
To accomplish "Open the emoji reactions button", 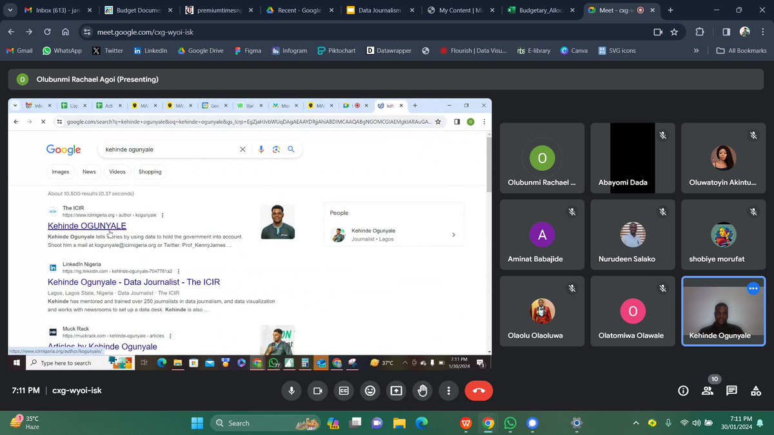I will pos(370,391).
